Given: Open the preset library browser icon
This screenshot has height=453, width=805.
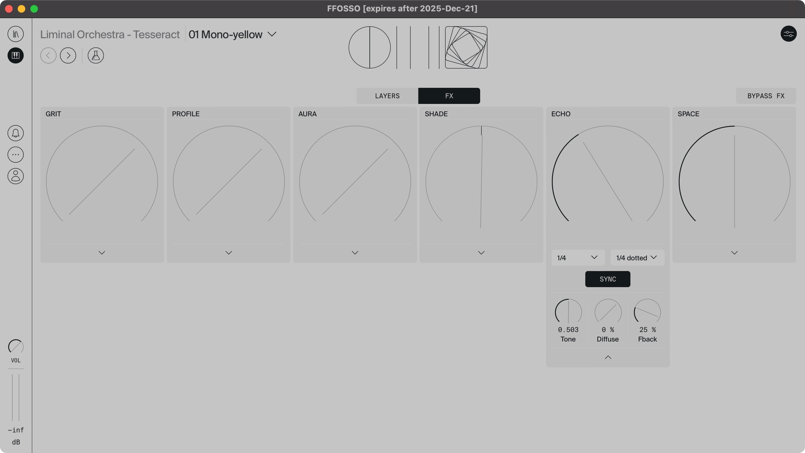Looking at the screenshot, I should [x=15, y=34].
